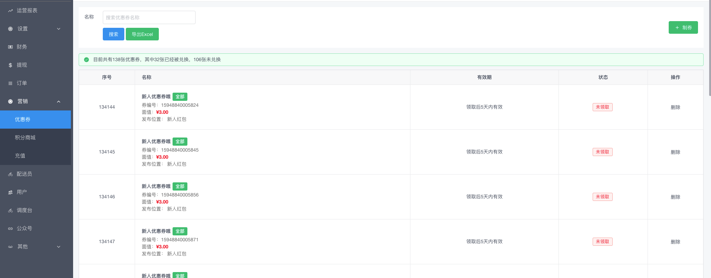Open the 订单 menu item

tap(35, 83)
